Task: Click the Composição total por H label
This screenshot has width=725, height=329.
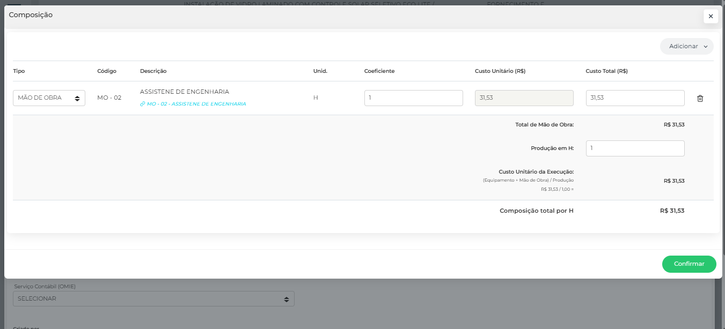Action: click(536, 211)
